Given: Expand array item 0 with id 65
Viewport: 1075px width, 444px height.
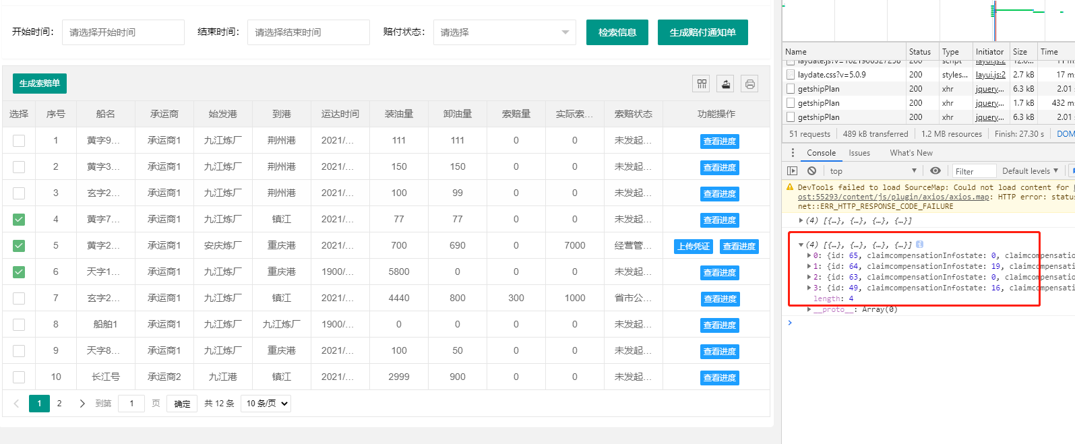Looking at the screenshot, I should coord(809,256).
